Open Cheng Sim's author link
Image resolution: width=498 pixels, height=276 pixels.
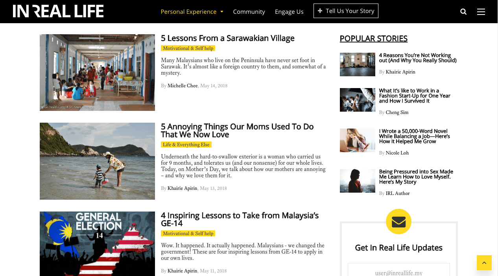coord(397,112)
